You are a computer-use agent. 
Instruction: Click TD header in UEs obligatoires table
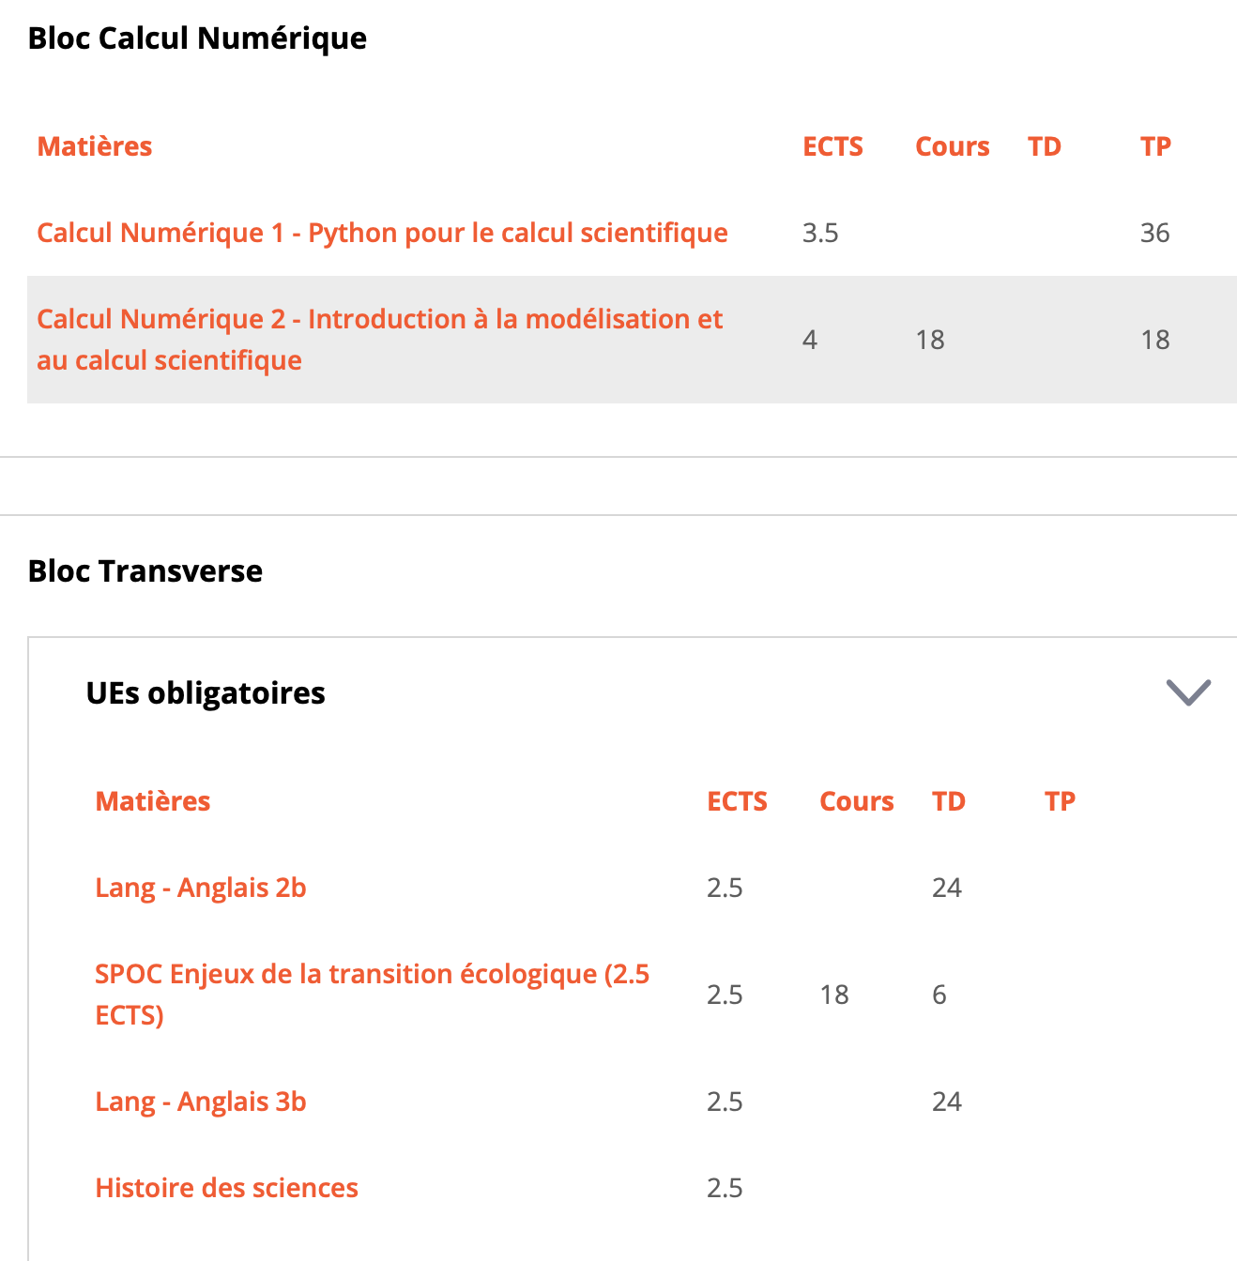click(x=948, y=801)
